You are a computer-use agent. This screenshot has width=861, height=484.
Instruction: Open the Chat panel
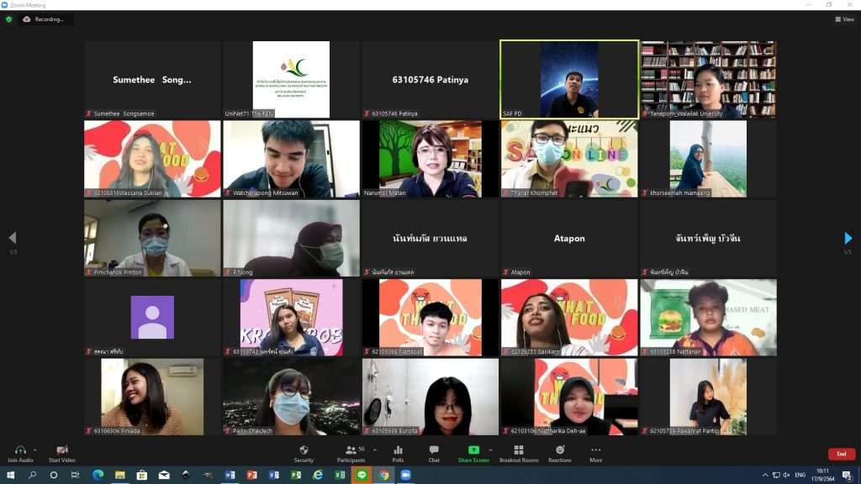coord(434,450)
